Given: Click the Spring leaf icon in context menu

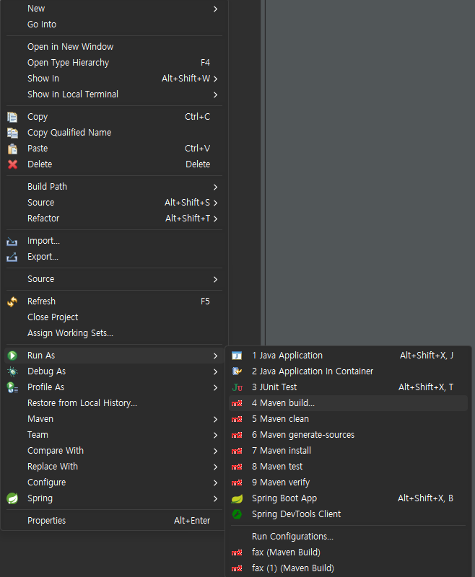Looking at the screenshot, I should (12, 498).
